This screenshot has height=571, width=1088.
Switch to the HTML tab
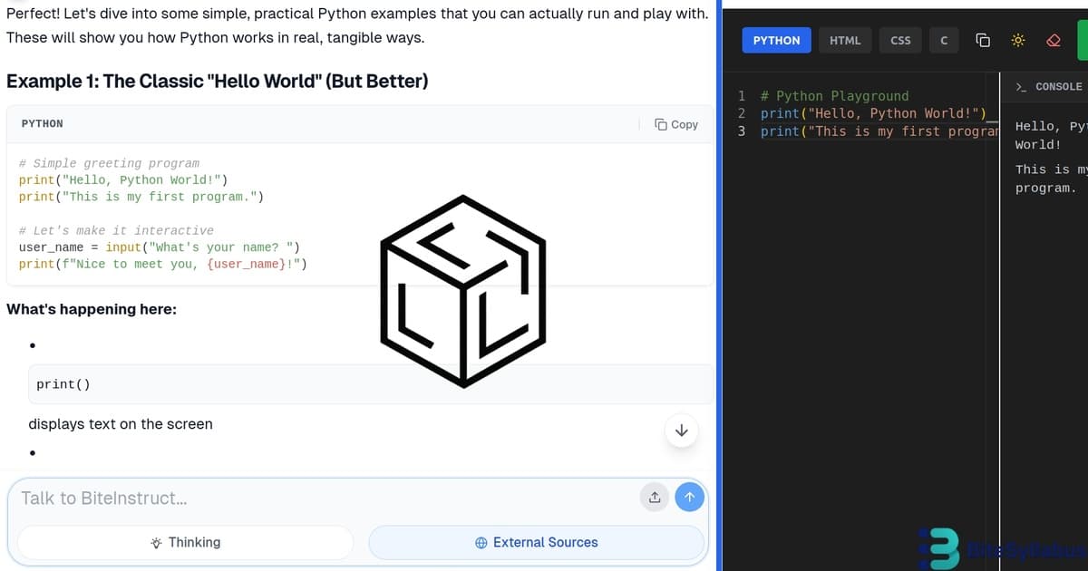click(x=844, y=40)
